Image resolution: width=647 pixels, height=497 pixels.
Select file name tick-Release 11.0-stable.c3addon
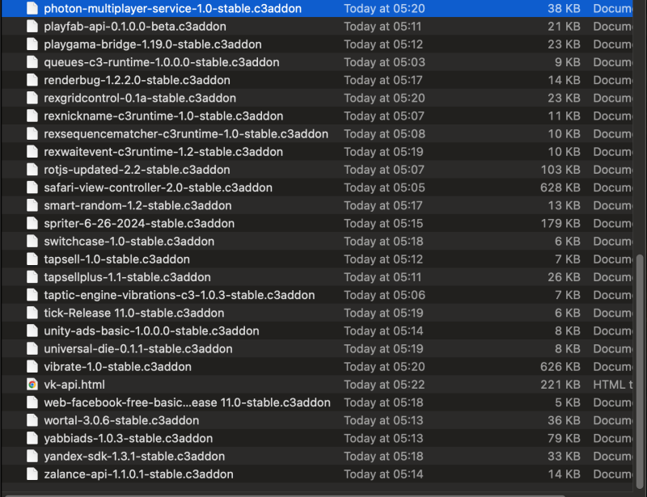(x=134, y=313)
